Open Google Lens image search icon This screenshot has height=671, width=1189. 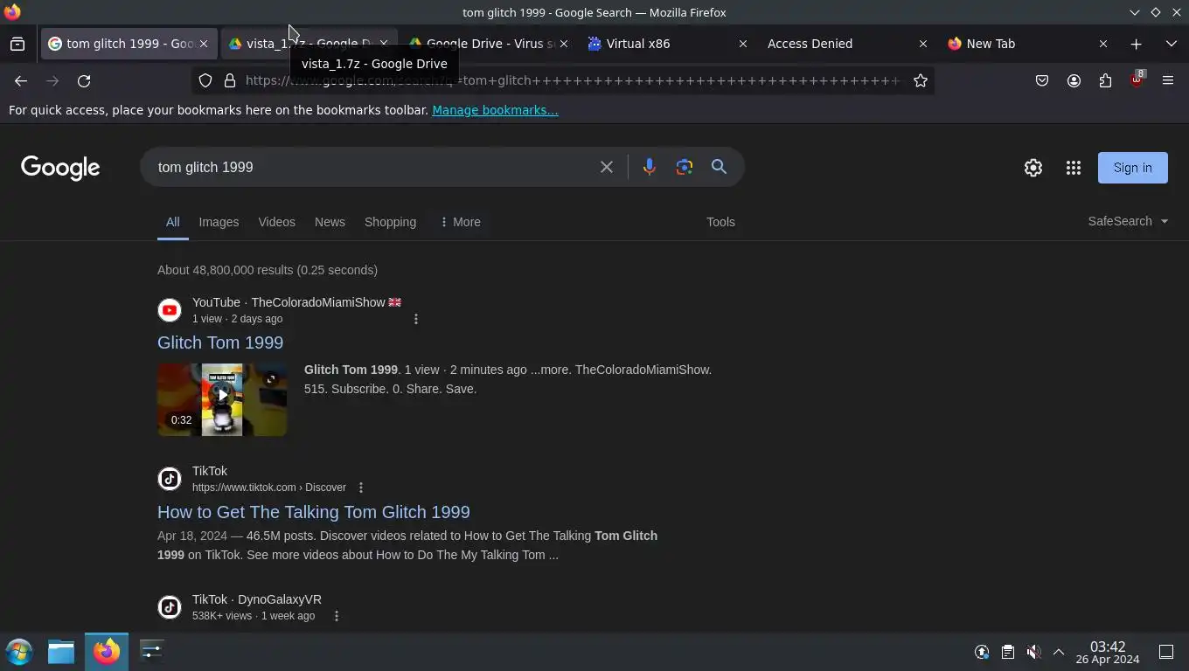(x=685, y=167)
